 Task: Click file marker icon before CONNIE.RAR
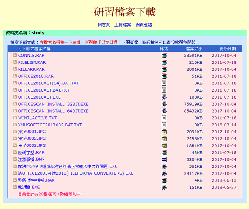click(x=15, y=55)
